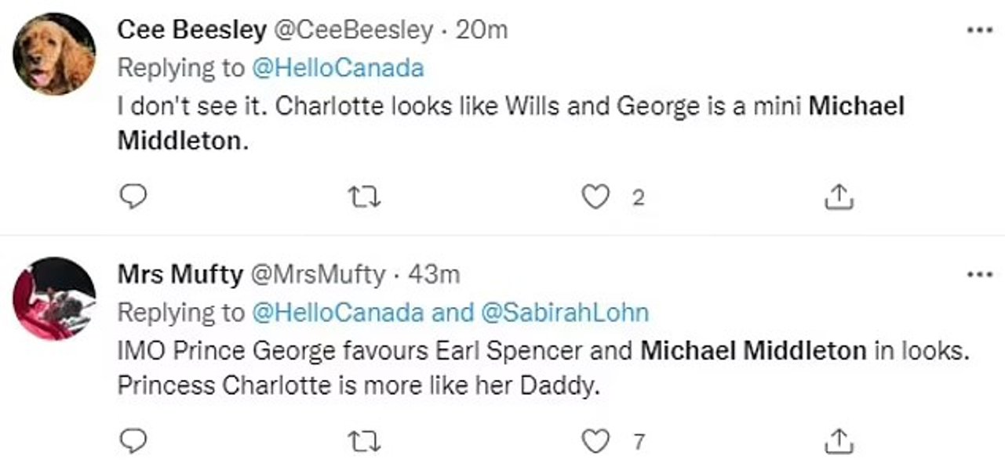Share Cee Beesley's tweet
Screen dimensions: 1005x470
(x=839, y=197)
